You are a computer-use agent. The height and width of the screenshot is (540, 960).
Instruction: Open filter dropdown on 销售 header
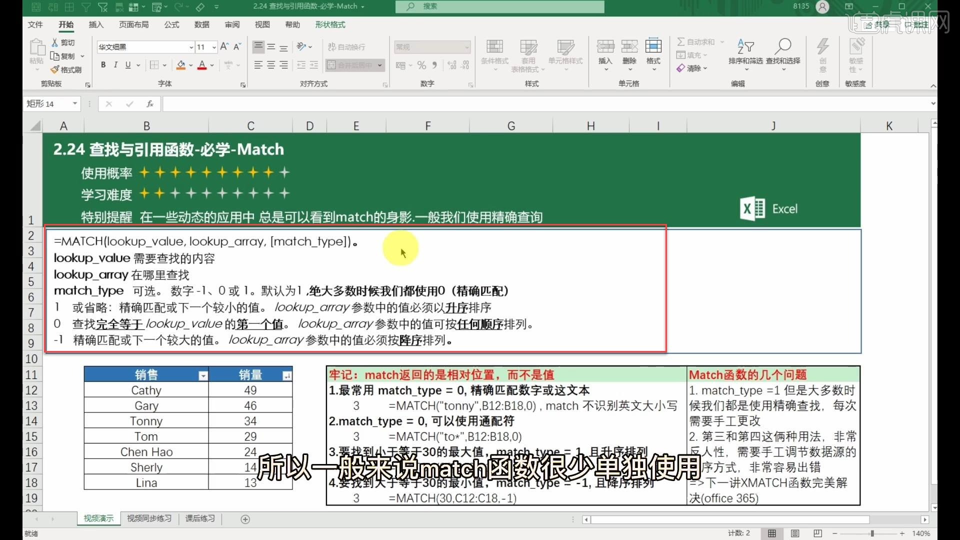[x=203, y=376]
